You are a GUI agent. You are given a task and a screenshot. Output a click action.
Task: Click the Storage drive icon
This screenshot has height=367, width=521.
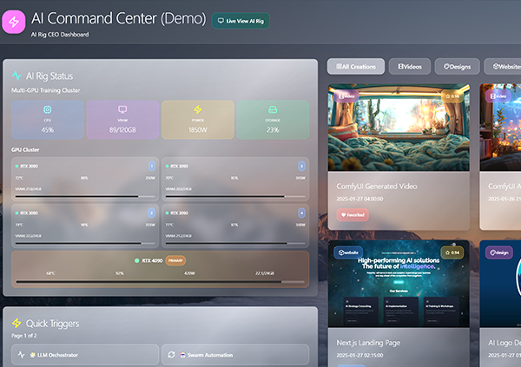click(272, 109)
